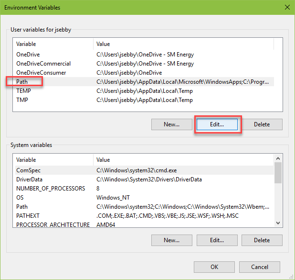The width and height of the screenshot is (295, 280).
Task: Click New... under user variables
Action: 171,124
